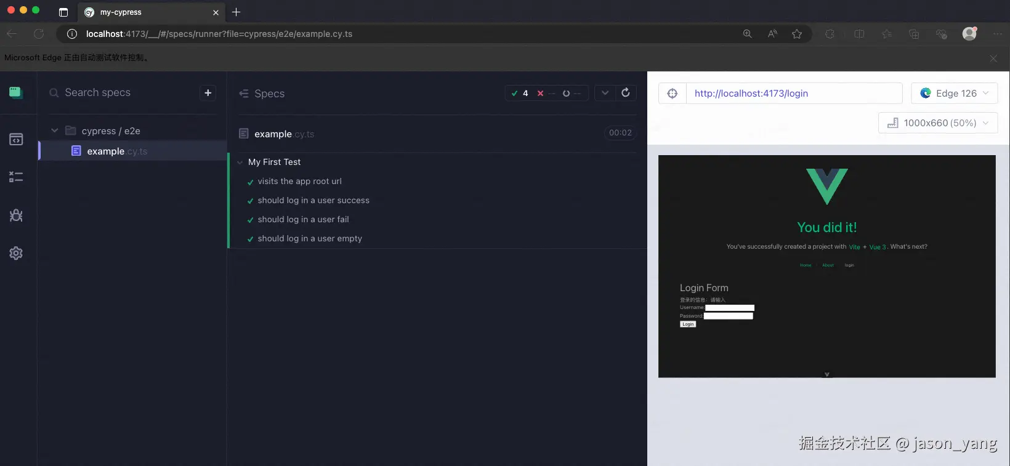
Task: Click the zoom magnifier in address bar
Action: [x=747, y=34]
